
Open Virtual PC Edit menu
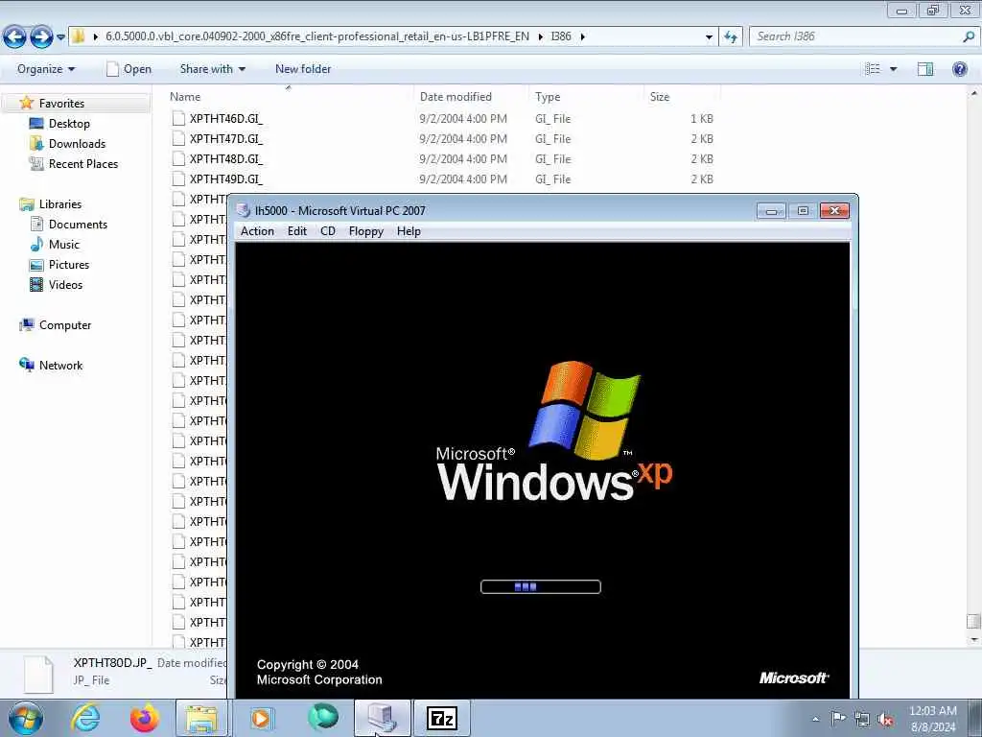297,231
